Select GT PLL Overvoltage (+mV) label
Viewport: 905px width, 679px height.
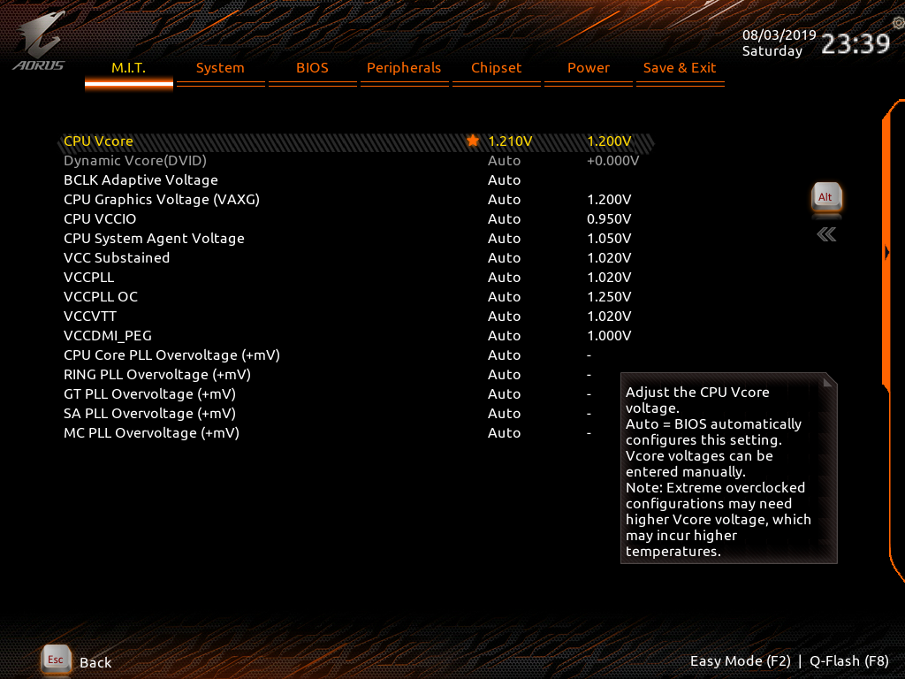point(149,394)
